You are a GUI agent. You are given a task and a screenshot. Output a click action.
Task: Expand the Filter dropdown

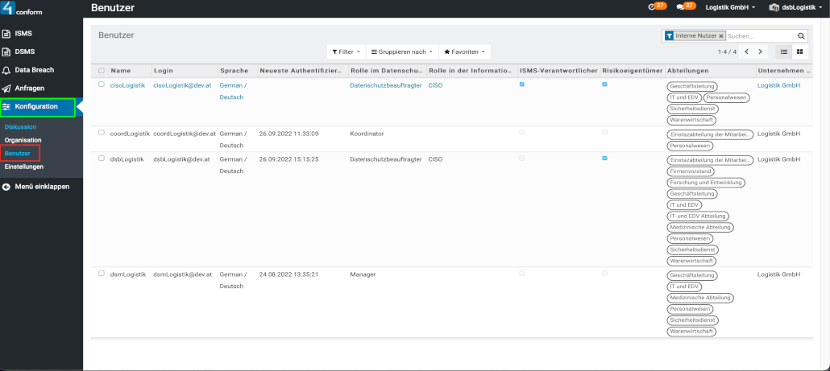click(346, 52)
